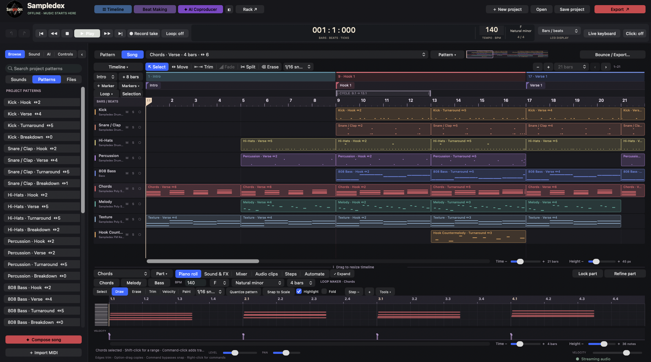Click the plus button next to Step

coord(369,292)
